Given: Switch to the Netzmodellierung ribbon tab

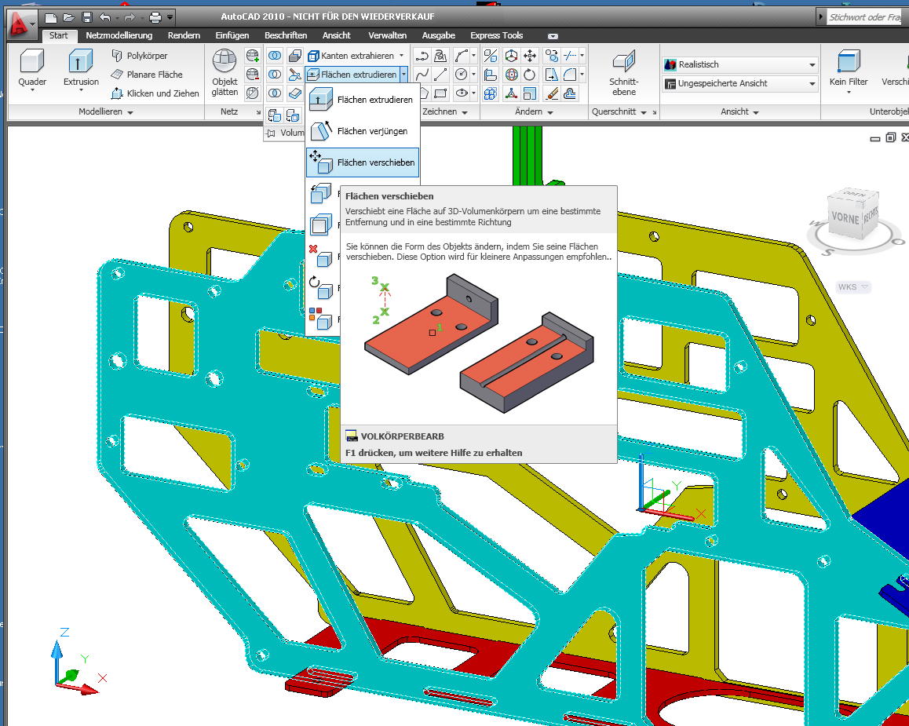Looking at the screenshot, I should [119, 35].
